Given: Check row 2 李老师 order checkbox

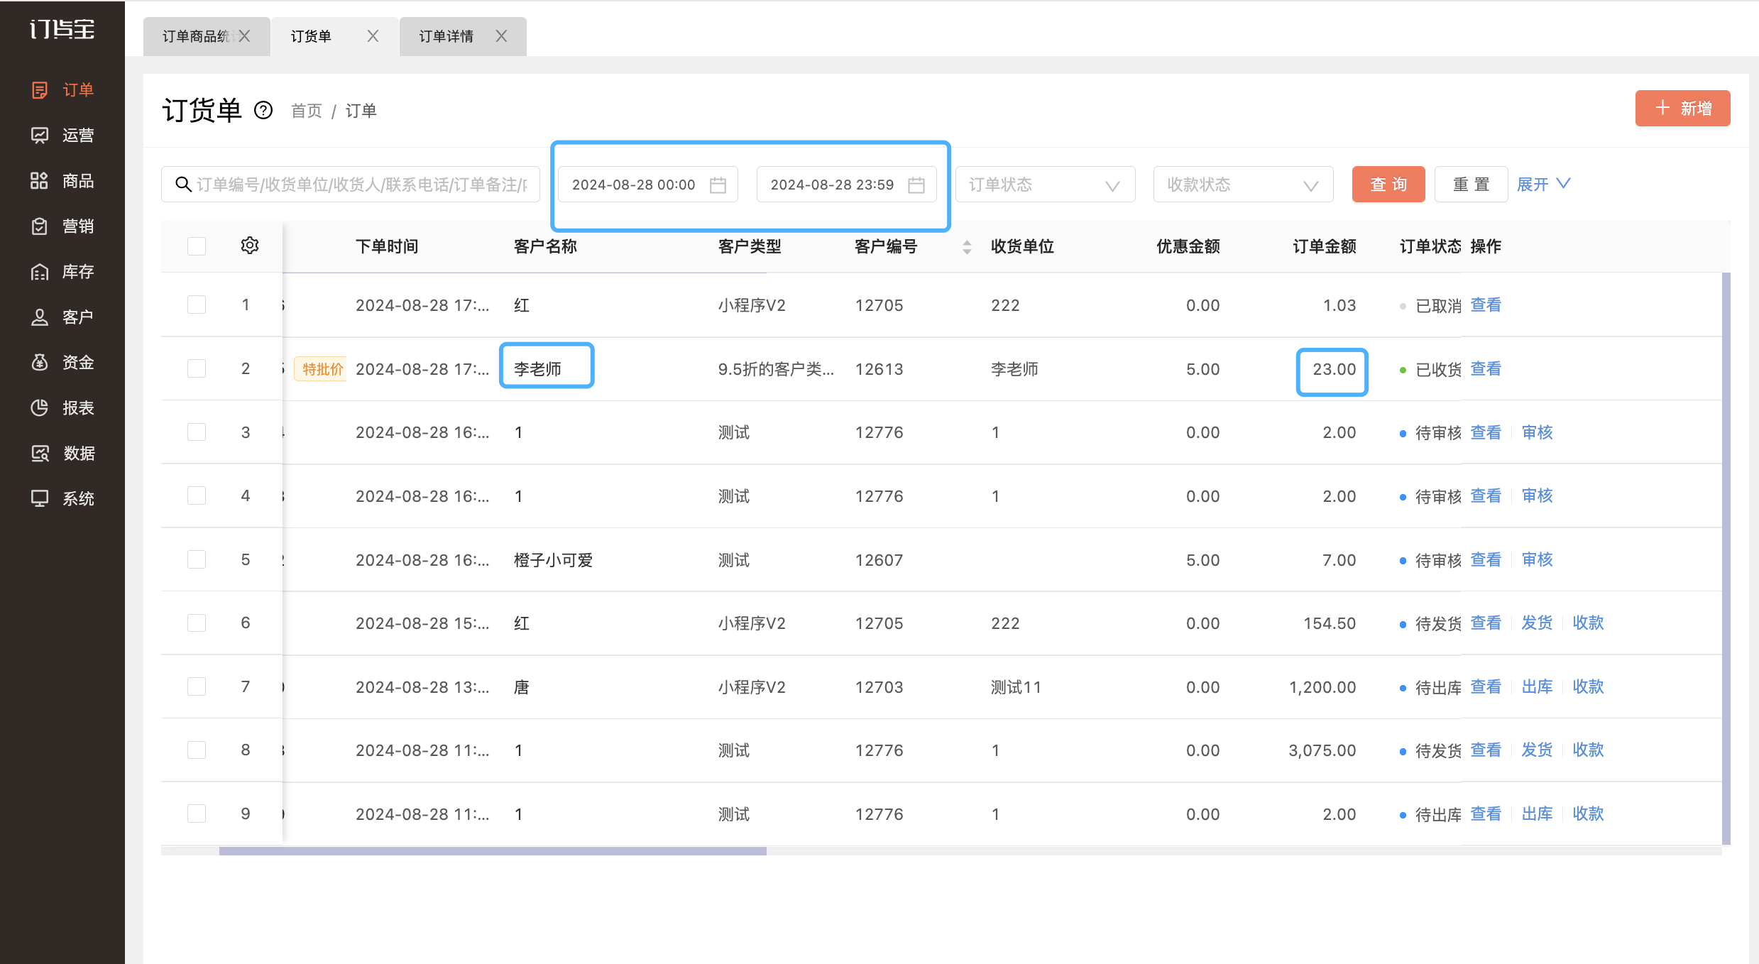Looking at the screenshot, I should click(x=197, y=368).
